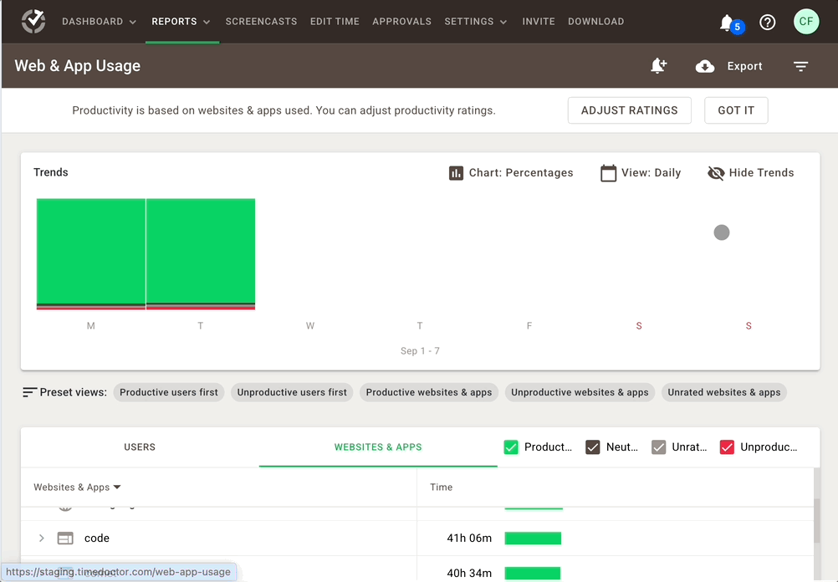
Task: Apply the Unproductive websites & apps preset
Action: [x=580, y=392]
